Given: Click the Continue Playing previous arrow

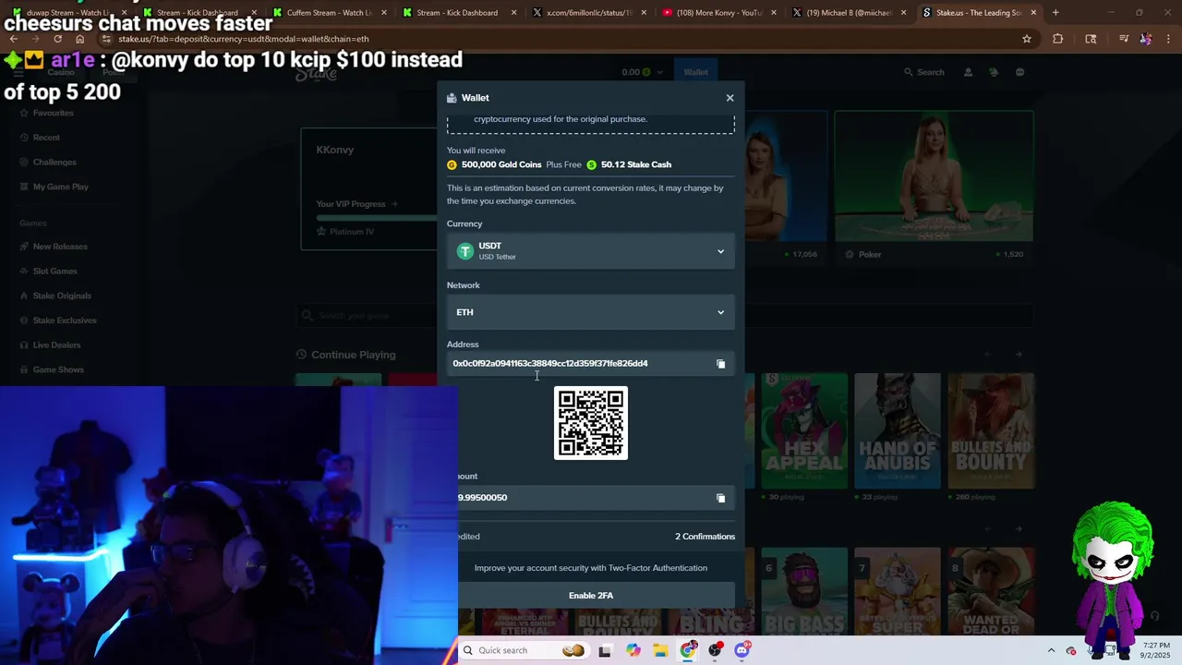Looking at the screenshot, I should pos(987,355).
